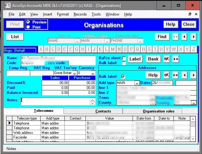Filter organisations by letter B
This screenshot has width=202, height=154.
pos(47,49)
